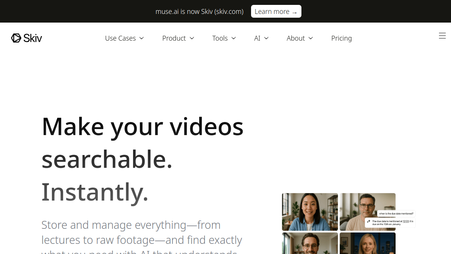This screenshot has width=451, height=254.
Task: Expand the Product dropdown menu
Action: (x=178, y=38)
